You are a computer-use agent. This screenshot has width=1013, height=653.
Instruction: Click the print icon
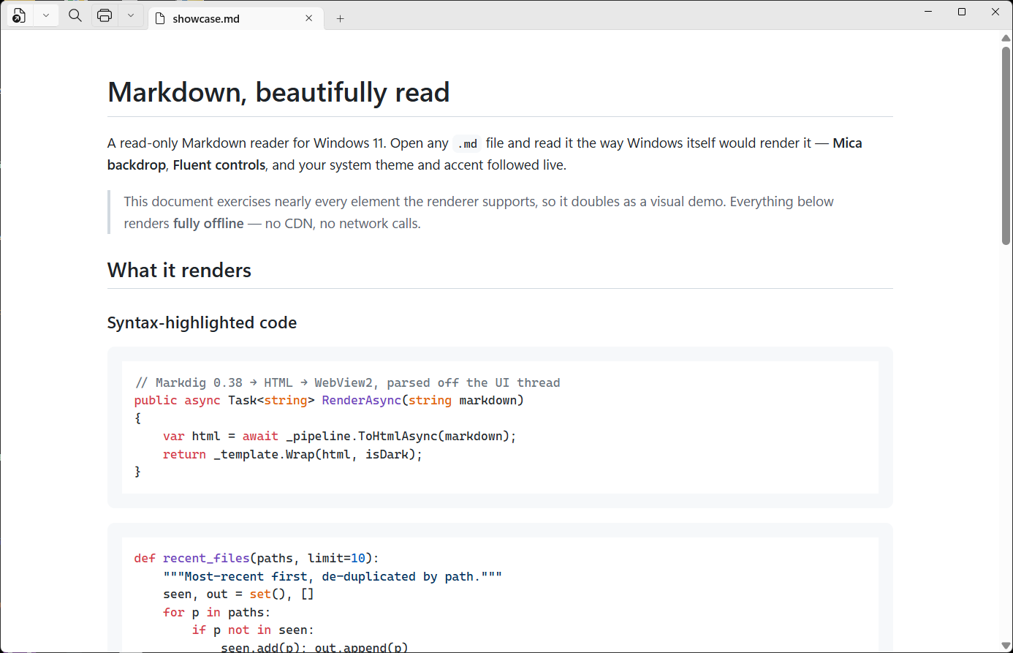pos(105,15)
